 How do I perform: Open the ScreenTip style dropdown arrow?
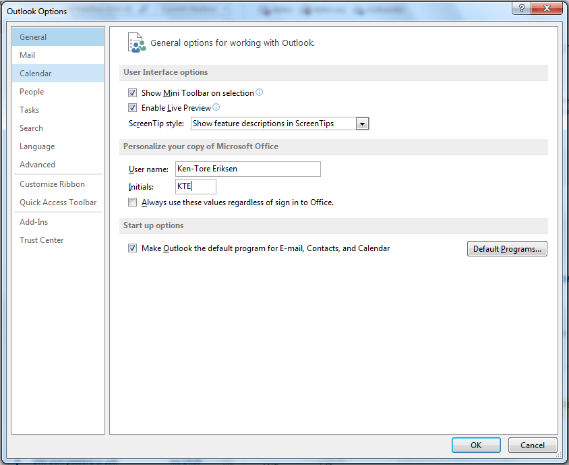pos(362,124)
